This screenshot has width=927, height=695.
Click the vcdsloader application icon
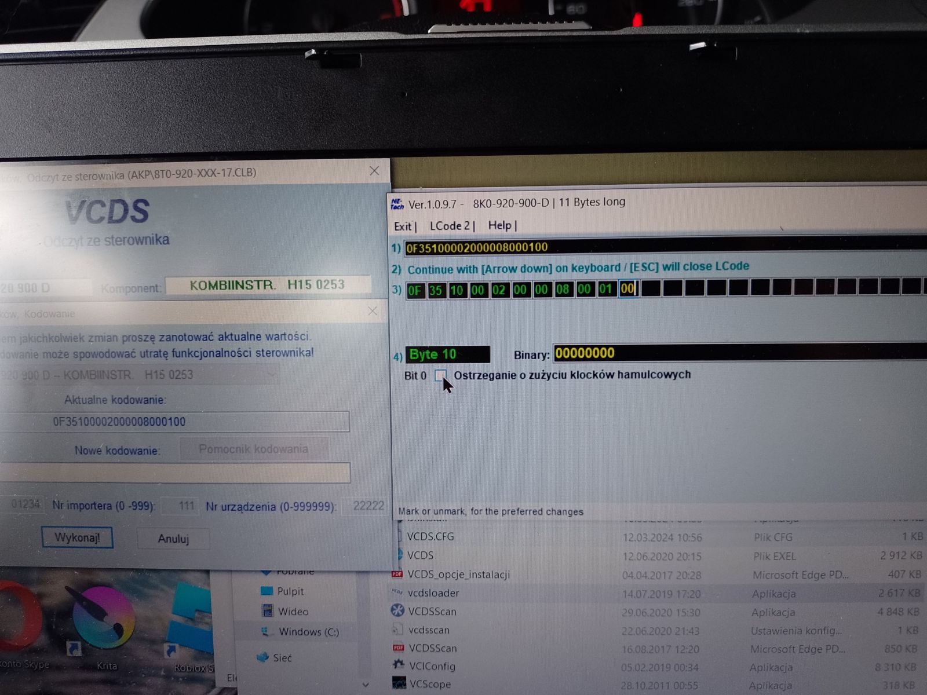397,592
